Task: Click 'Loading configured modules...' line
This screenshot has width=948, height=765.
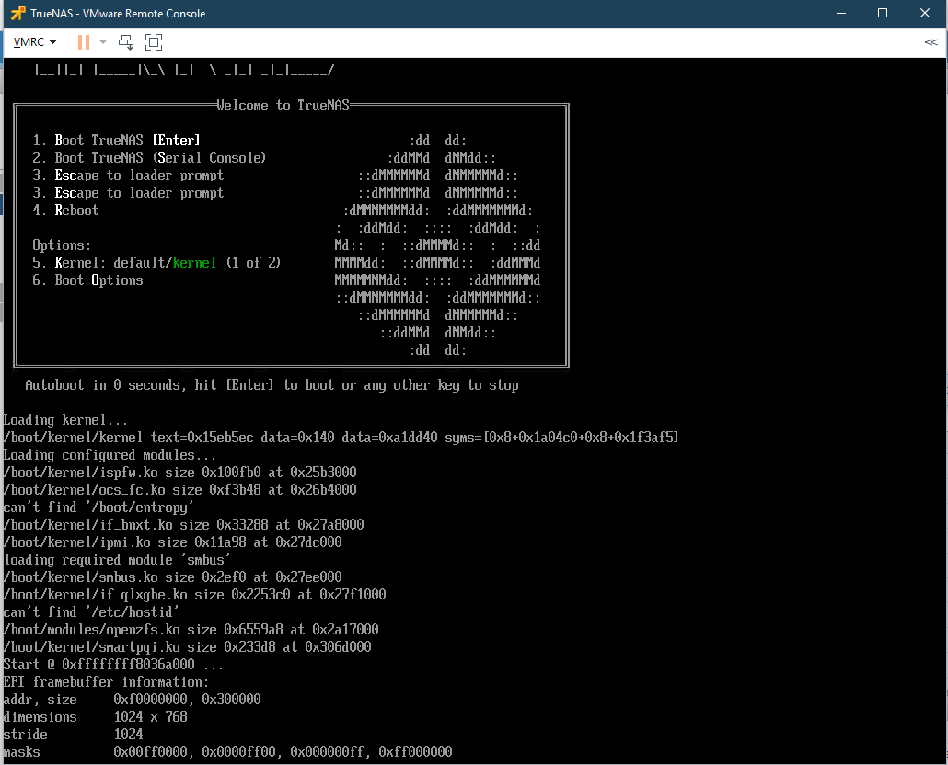Action: (110, 455)
